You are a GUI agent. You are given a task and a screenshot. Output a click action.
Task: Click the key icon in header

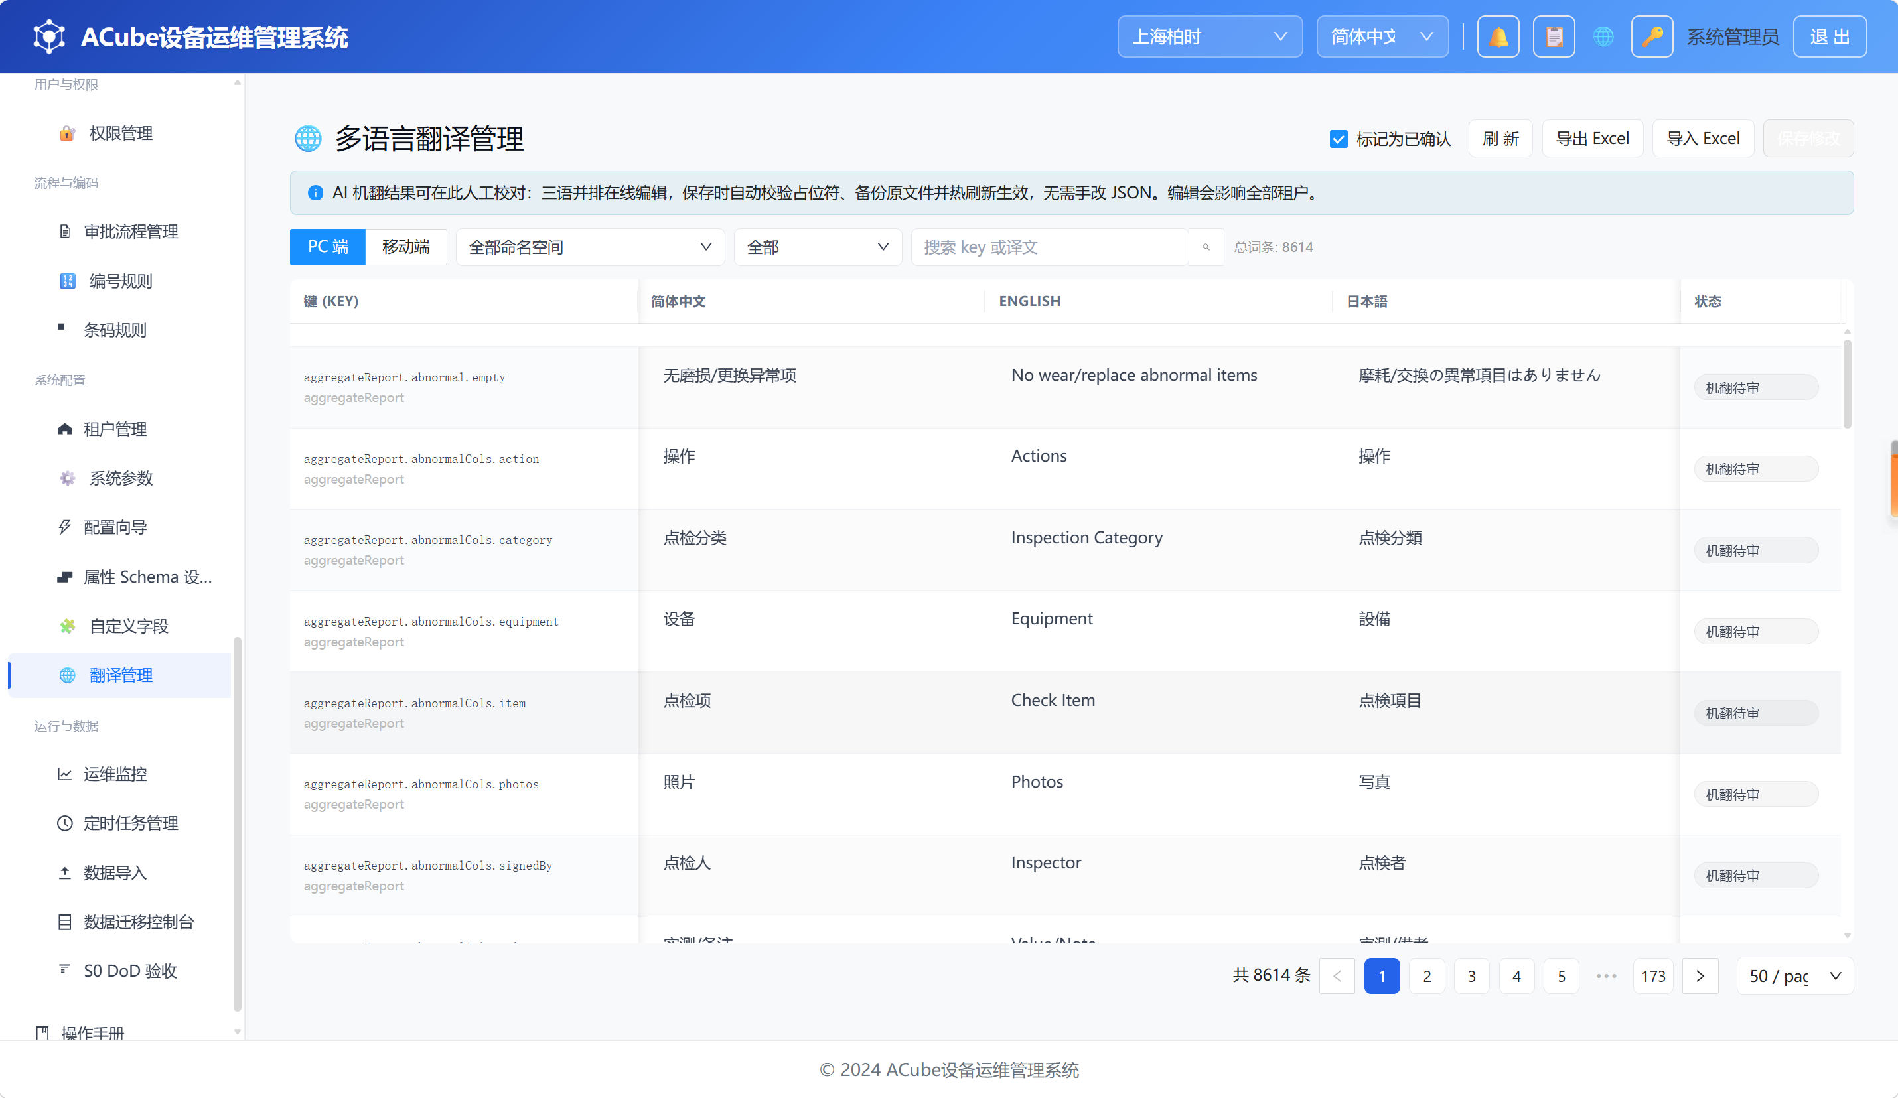(x=1652, y=36)
